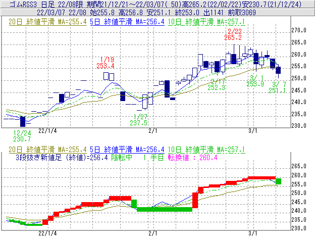Click the 12/24 230.7 low label
Screen dimensions: 315x240
click(x=22, y=136)
